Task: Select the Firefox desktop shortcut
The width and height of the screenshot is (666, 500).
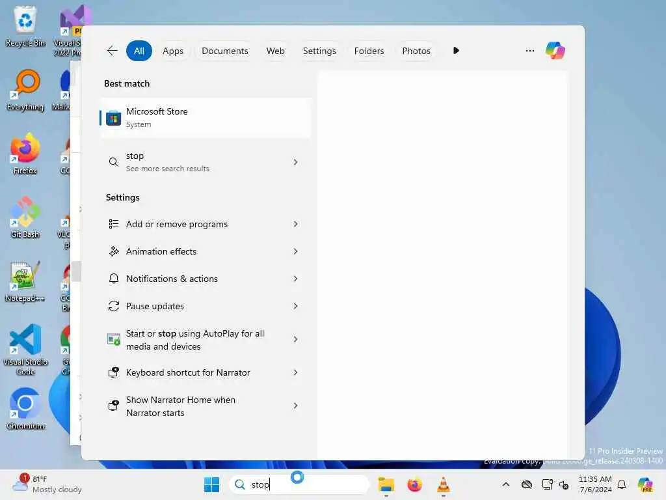Action: tap(25, 154)
